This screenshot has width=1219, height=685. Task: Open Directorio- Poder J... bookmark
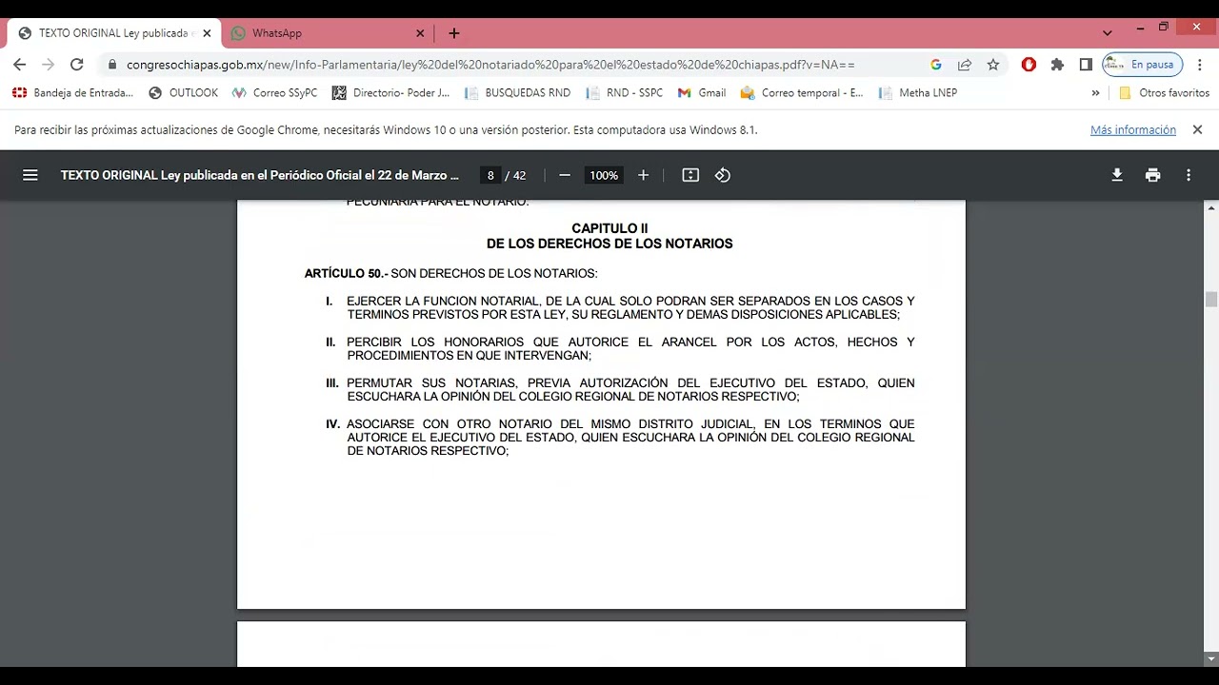point(390,93)
